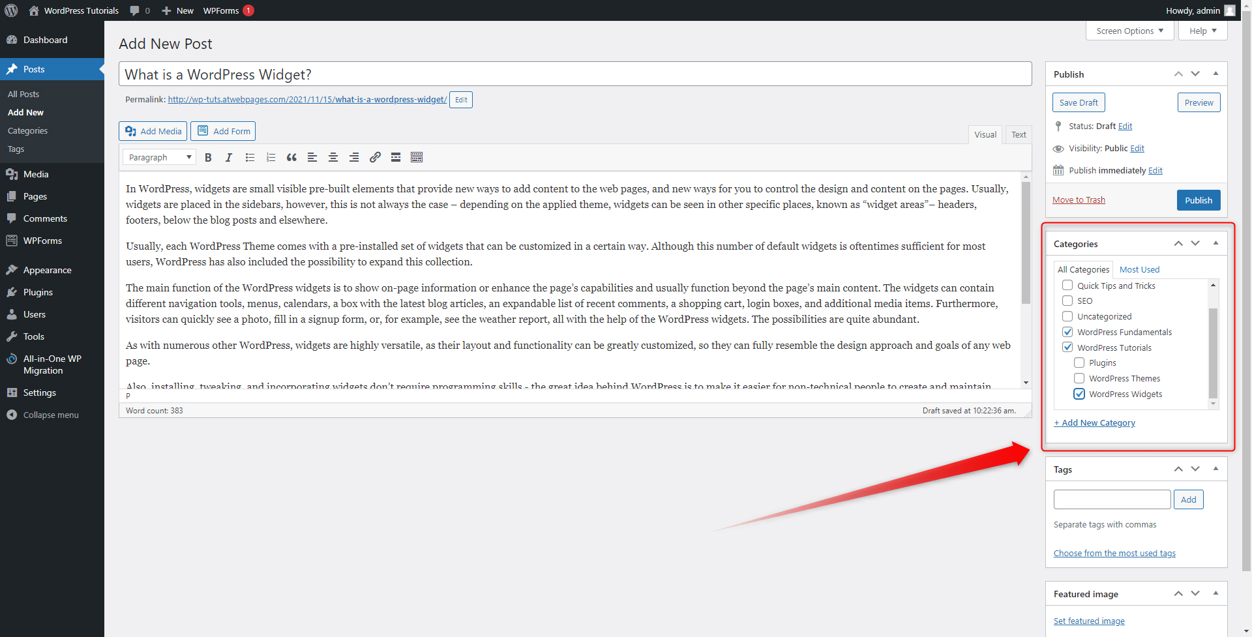Uncheck WordPress Fundamentals category
1252x637 pixels.
click(1067, 332)
